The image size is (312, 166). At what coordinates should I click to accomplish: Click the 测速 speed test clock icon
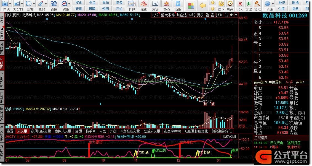pos(230,4)
